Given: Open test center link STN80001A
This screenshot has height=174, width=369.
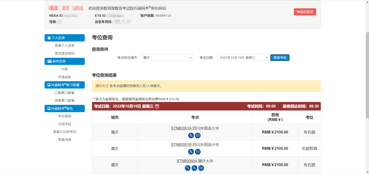Looking at the screenshot, I should 181,129.
